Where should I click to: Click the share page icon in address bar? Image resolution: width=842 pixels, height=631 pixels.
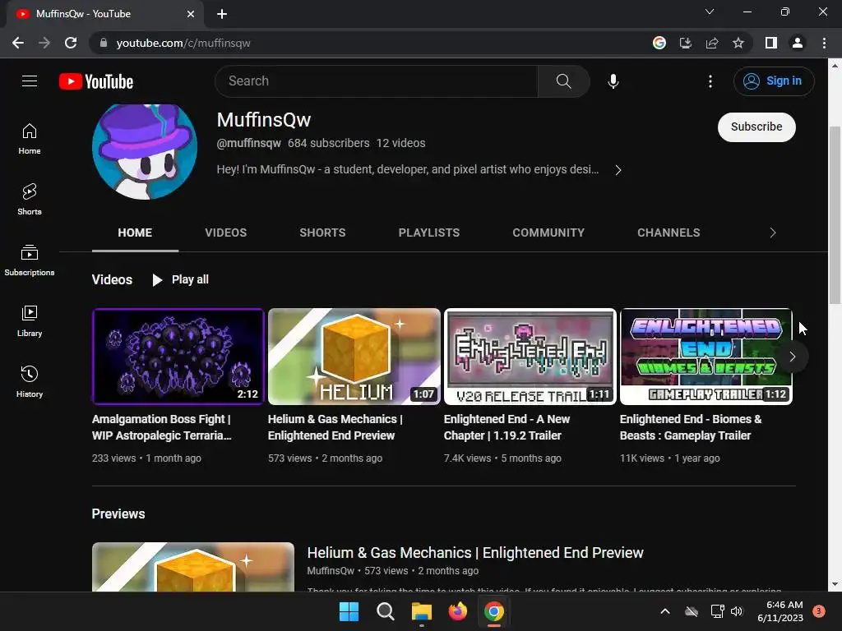[x=712, y=43]
